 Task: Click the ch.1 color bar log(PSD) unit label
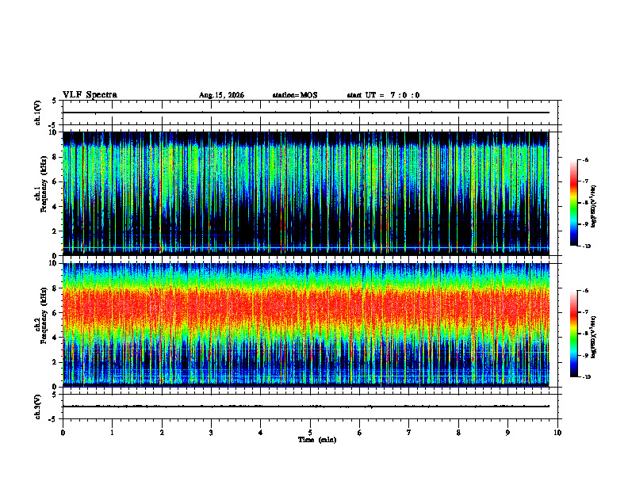pyautogui.click(x=594, y=206)
